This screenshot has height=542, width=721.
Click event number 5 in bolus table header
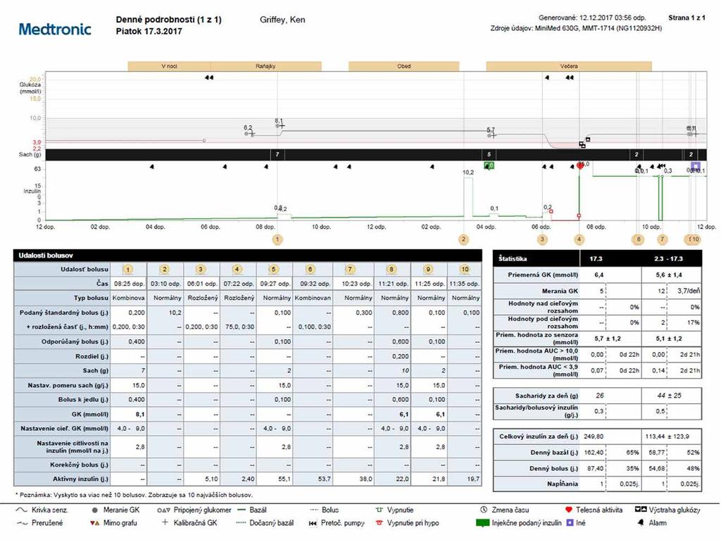[274, 270]
